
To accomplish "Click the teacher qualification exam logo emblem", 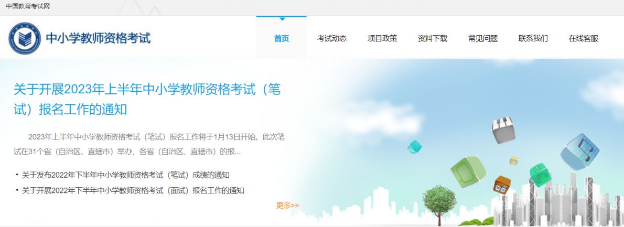I will pos(25,39).
